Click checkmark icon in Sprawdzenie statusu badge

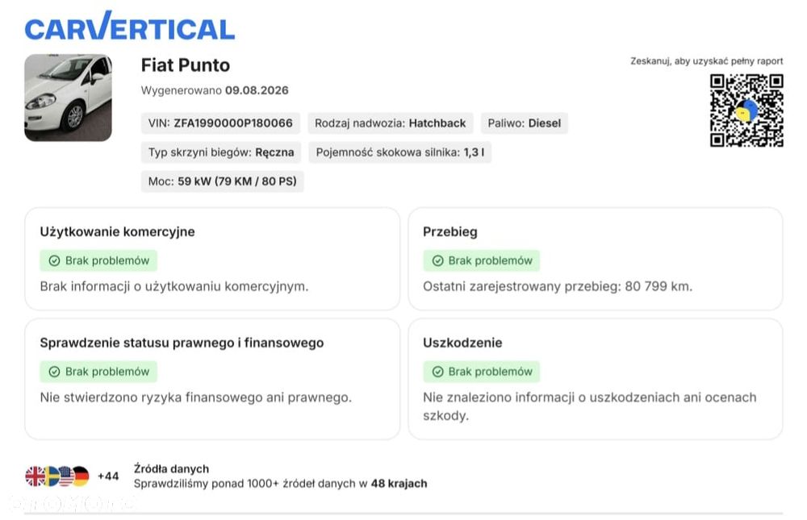click(x=54, y=372)
